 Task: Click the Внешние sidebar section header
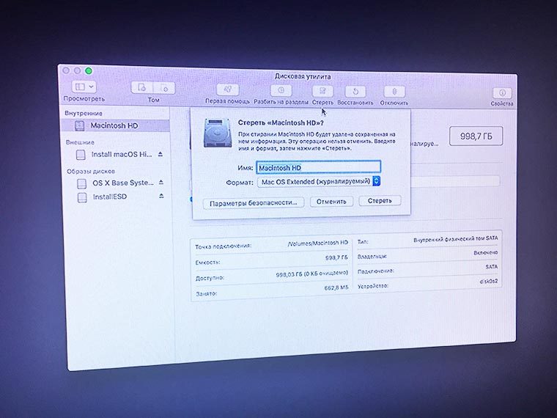[x=80, y=142]
